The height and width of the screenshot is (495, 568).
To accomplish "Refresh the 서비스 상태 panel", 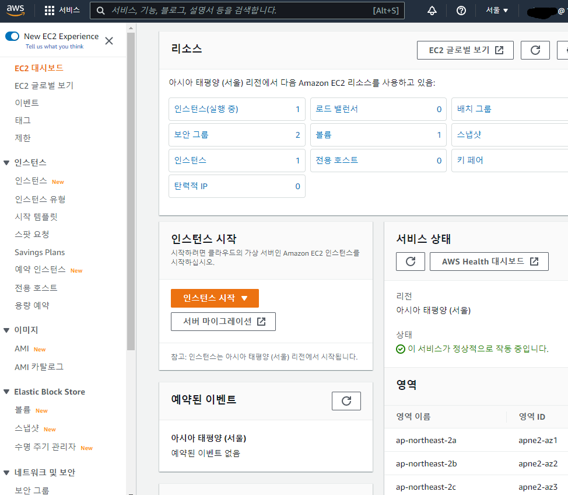I will (410, 262).
